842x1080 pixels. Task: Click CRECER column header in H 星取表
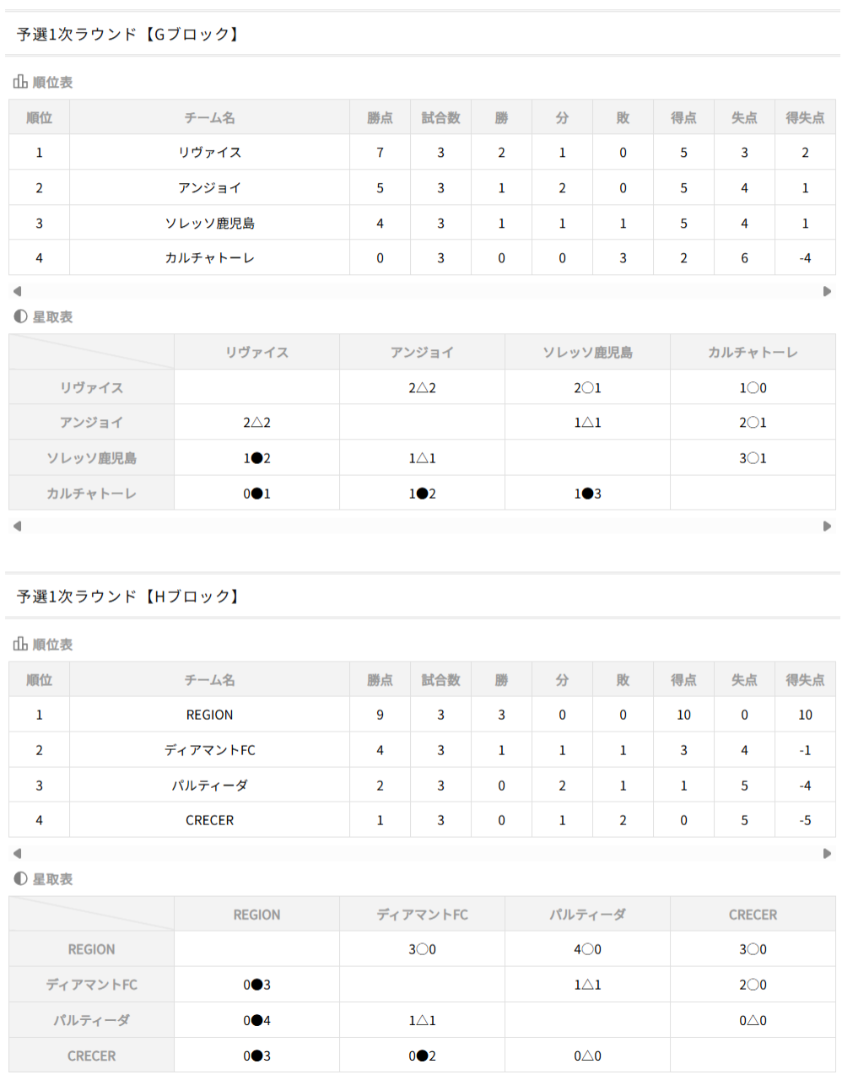click(753, 914)
